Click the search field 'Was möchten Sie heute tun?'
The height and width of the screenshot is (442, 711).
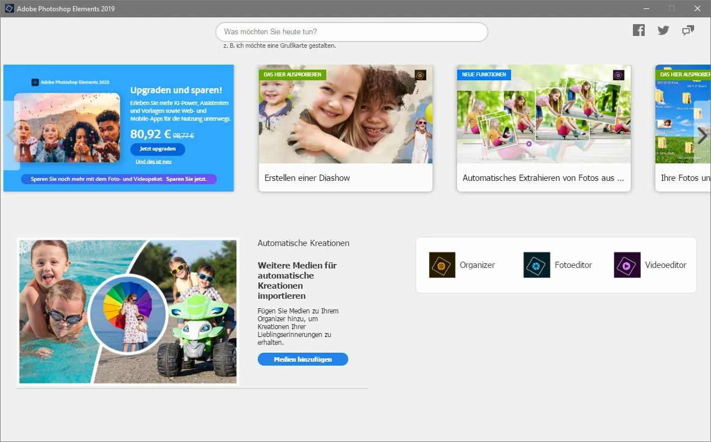pyautogui.click(x=352, y=32)
